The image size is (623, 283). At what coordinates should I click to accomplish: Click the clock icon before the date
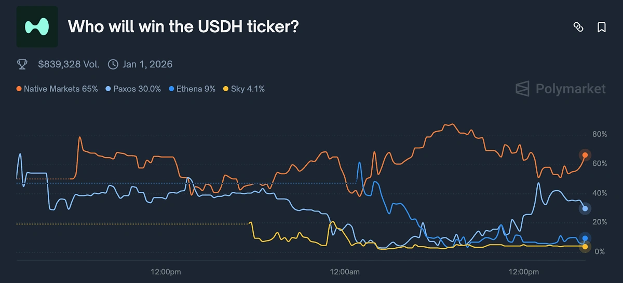click(x=113, y=64)
